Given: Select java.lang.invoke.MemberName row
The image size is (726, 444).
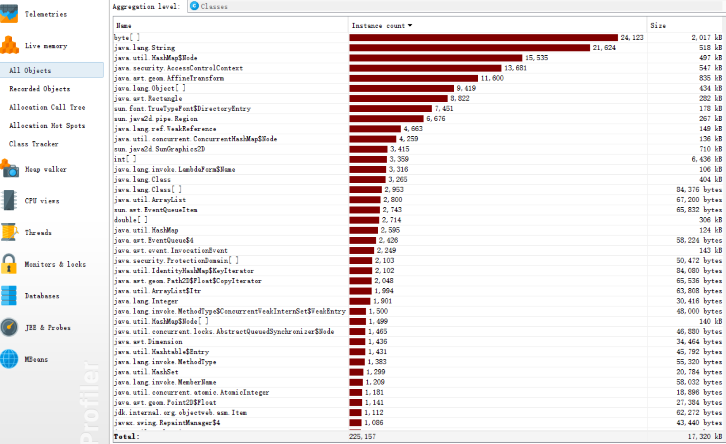Looking at the screenshot, I should click(419, 382).
